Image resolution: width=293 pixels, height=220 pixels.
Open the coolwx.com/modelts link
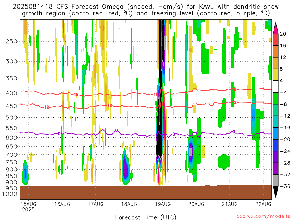pyautogui.click(x=263, y=217)
